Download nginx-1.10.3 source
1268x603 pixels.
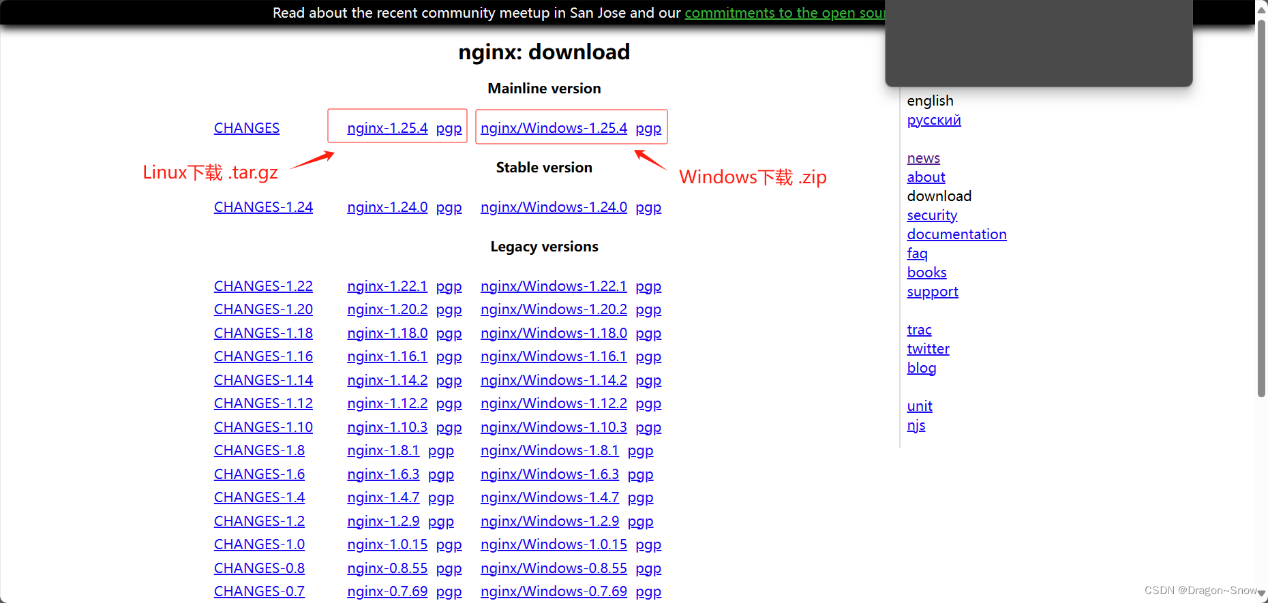387,427
